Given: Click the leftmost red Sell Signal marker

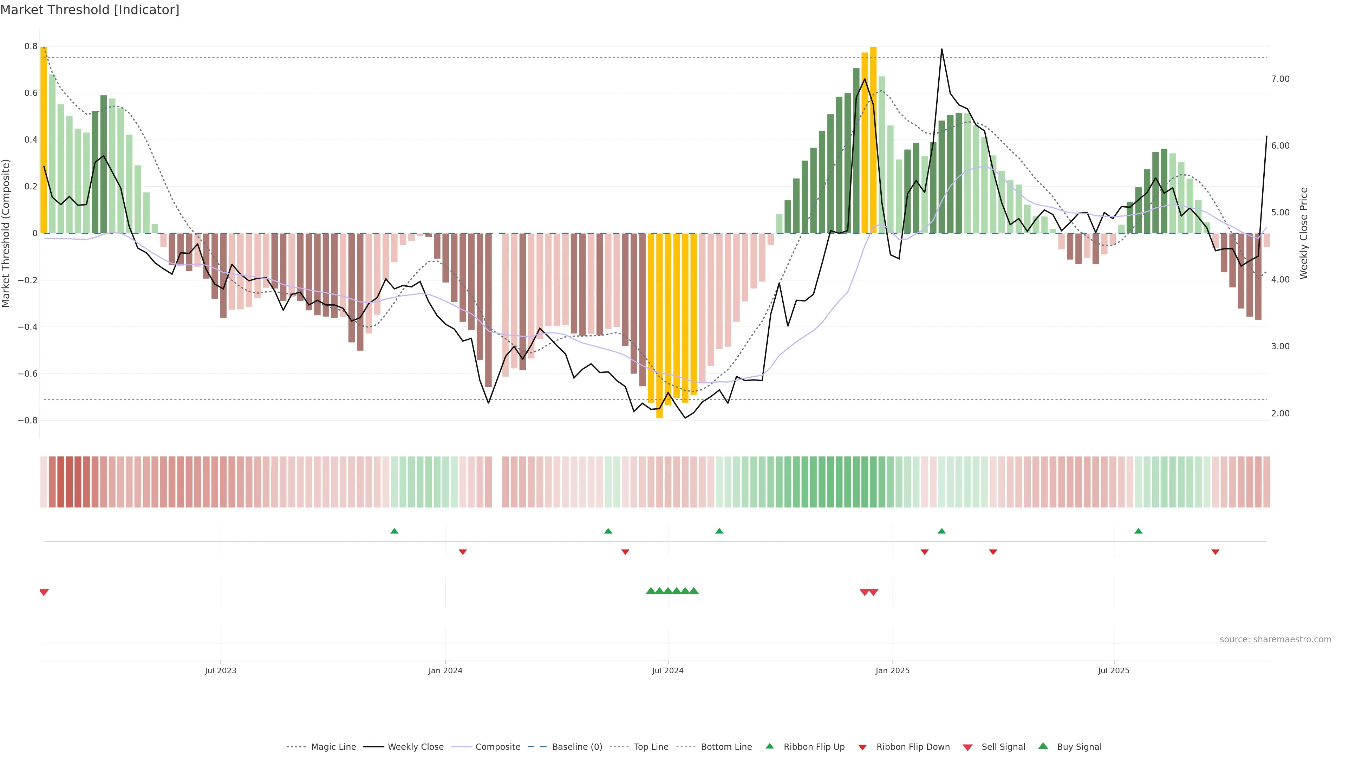Looking at the screenshot, I should coord(44,592).
